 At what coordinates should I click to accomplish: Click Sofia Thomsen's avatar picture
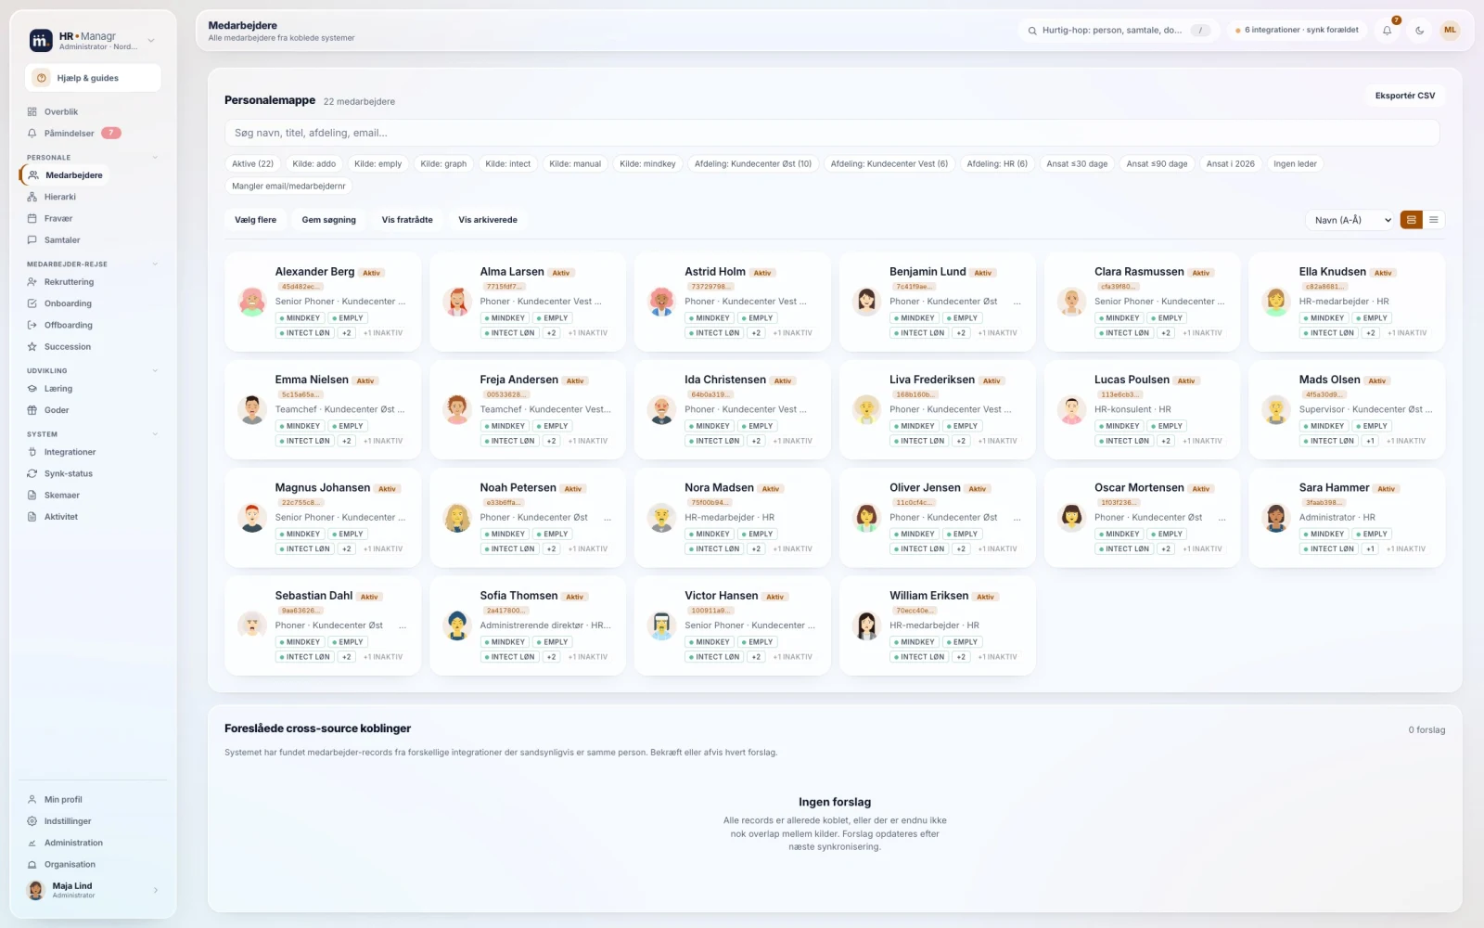[x=457, y=625]
